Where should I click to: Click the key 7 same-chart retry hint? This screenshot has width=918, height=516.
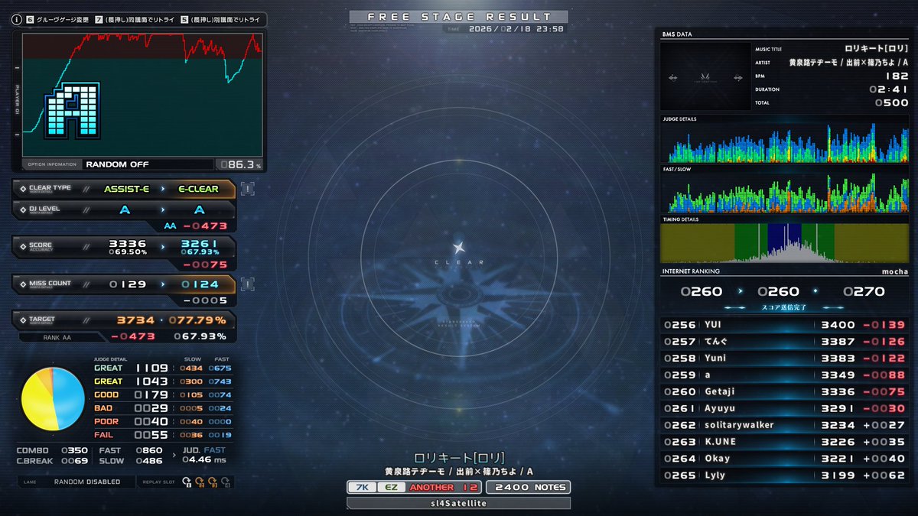pos(135,19)
